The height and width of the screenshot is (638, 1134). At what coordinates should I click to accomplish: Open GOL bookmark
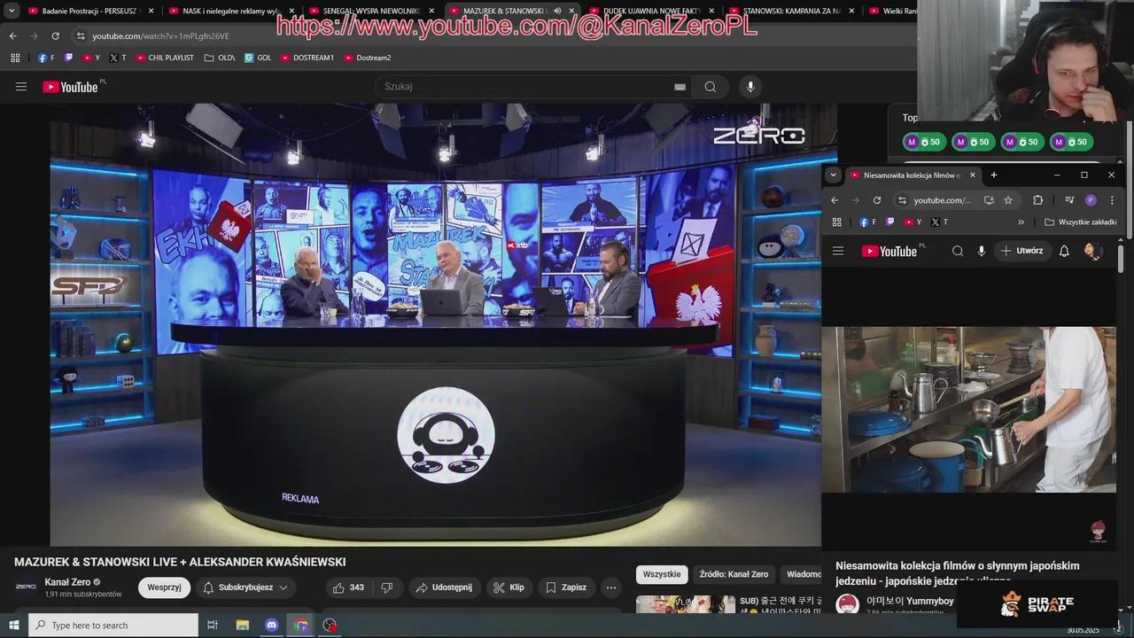coord(258,58)
